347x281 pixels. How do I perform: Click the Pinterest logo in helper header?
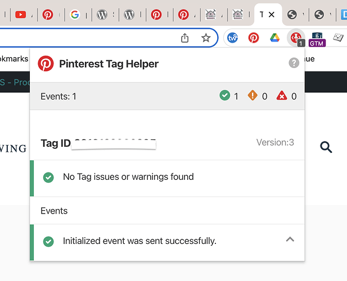pos(46,64)
